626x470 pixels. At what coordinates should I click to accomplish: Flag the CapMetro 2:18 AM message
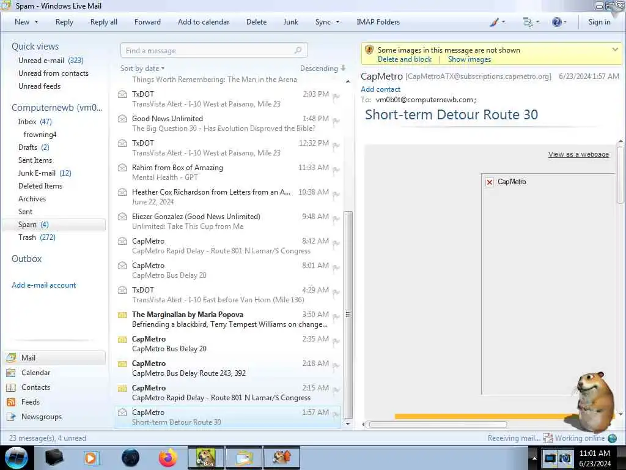[336, 366]
